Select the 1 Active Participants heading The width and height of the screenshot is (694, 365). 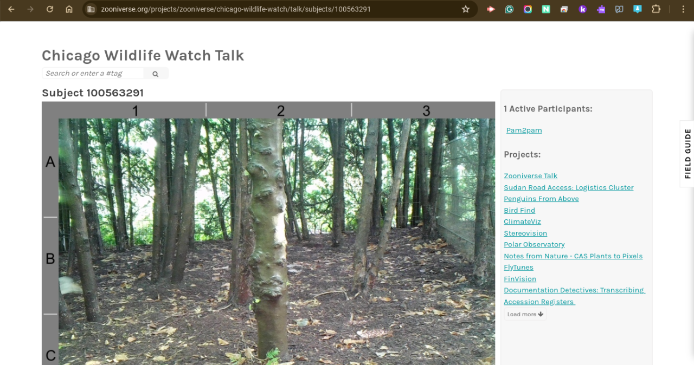pyautogui.click(x=548, y=109)
